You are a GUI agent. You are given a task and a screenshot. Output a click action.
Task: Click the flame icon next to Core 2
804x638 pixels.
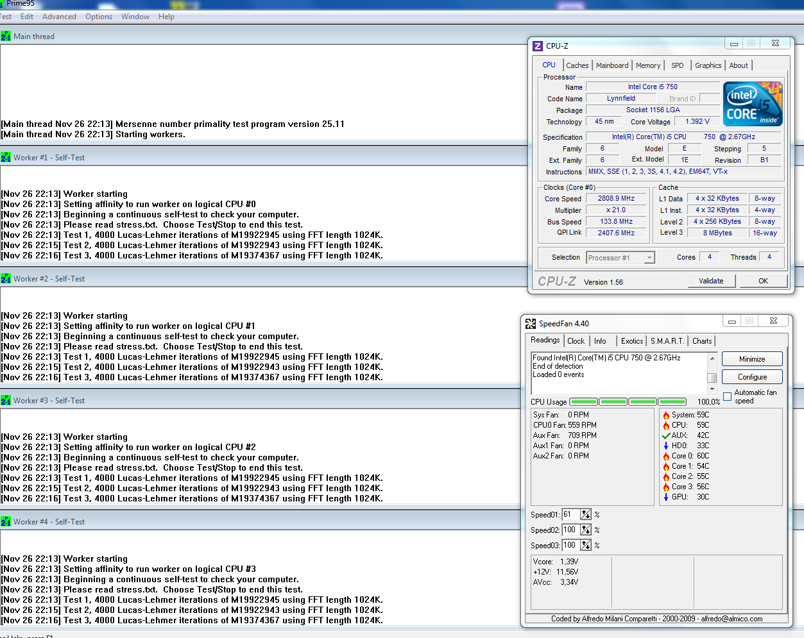666,477
